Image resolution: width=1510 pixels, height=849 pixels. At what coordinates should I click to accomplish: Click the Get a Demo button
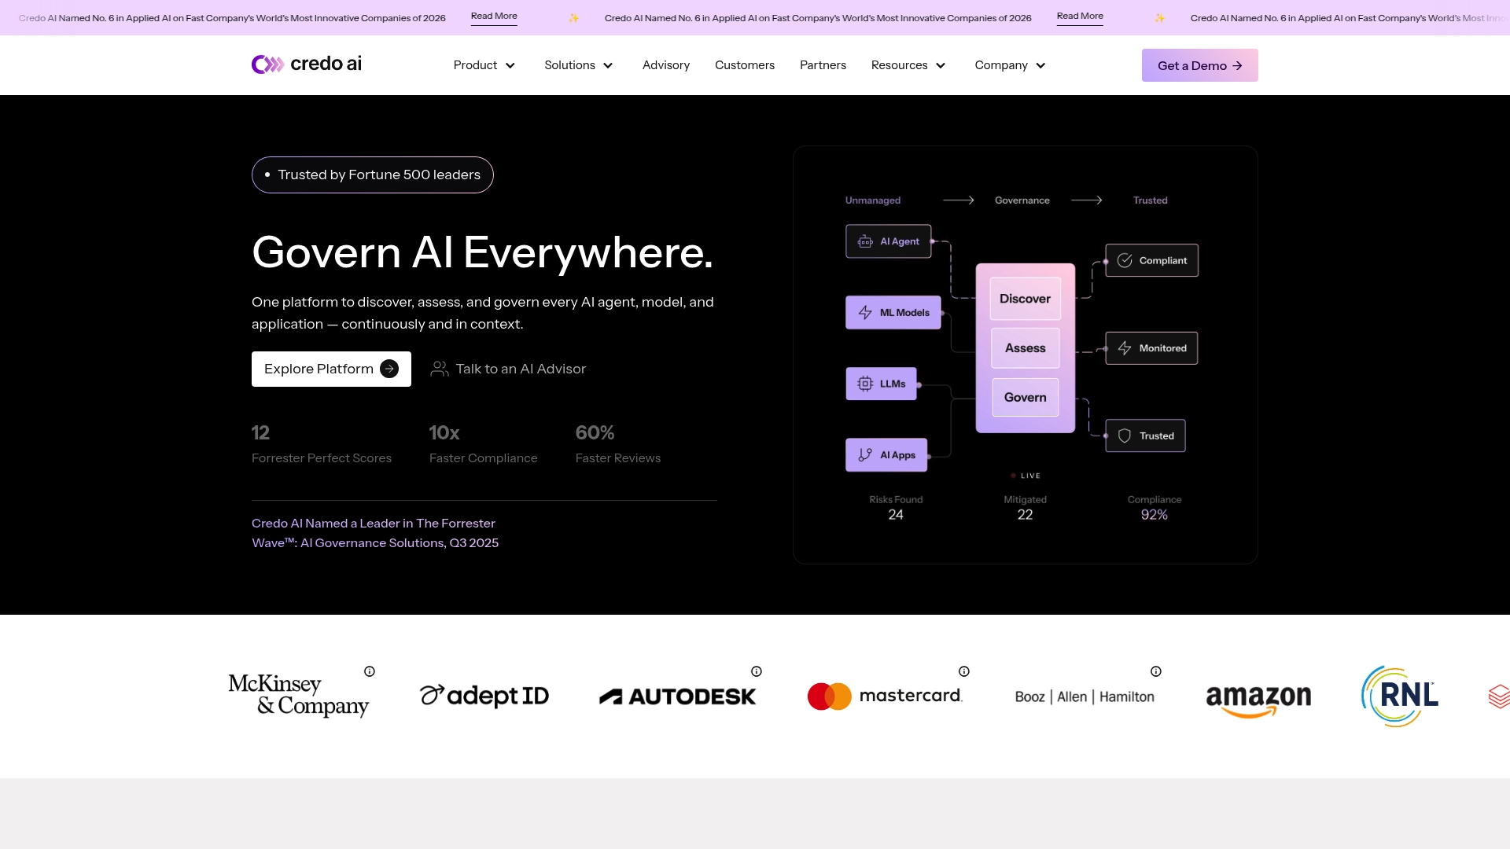[1199, 65]
